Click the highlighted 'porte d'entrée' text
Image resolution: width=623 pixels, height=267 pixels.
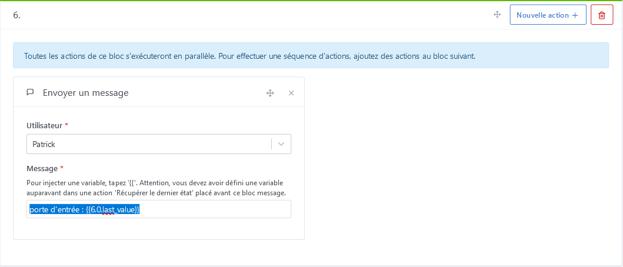pyautogui.click(x=54, y=209)
